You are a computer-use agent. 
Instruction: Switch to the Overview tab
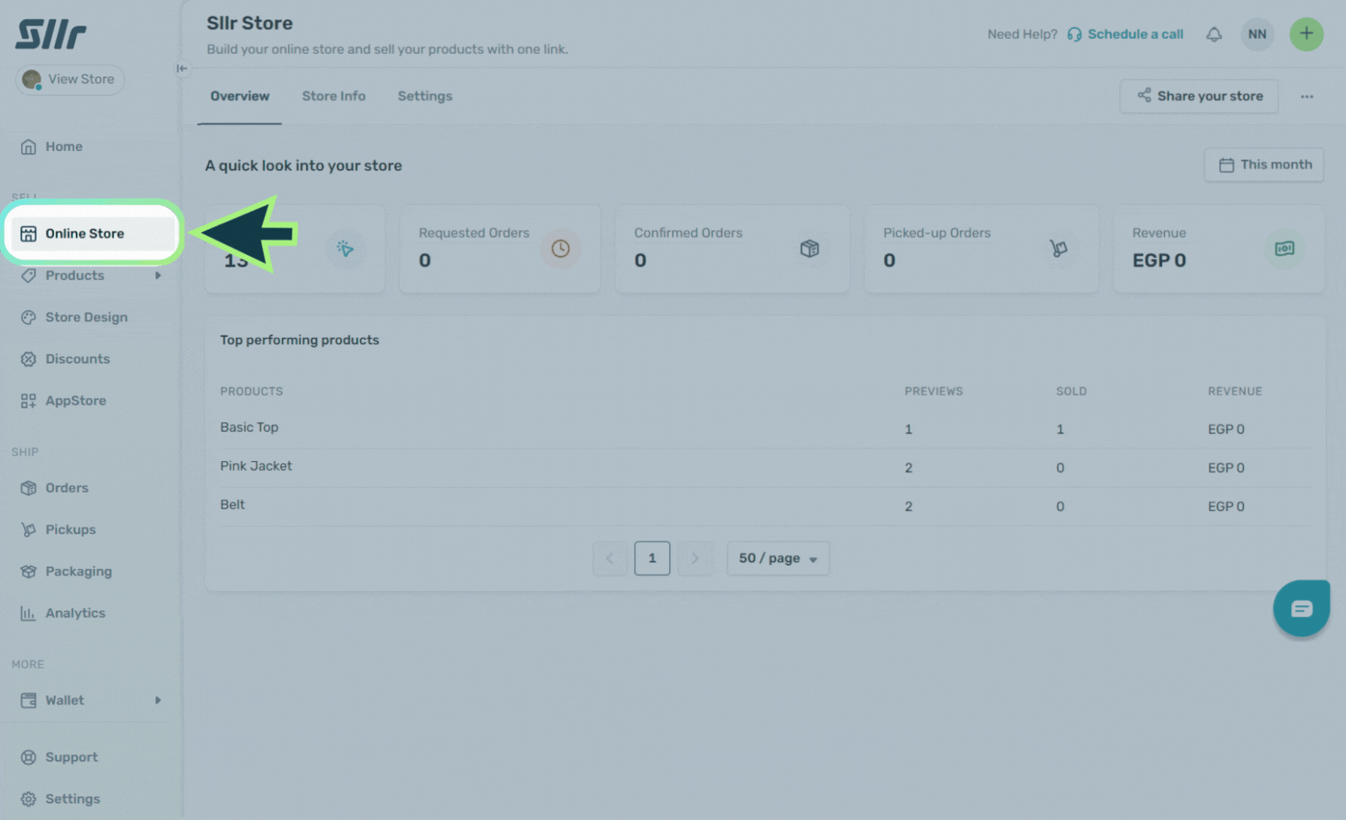pos(240,96)
